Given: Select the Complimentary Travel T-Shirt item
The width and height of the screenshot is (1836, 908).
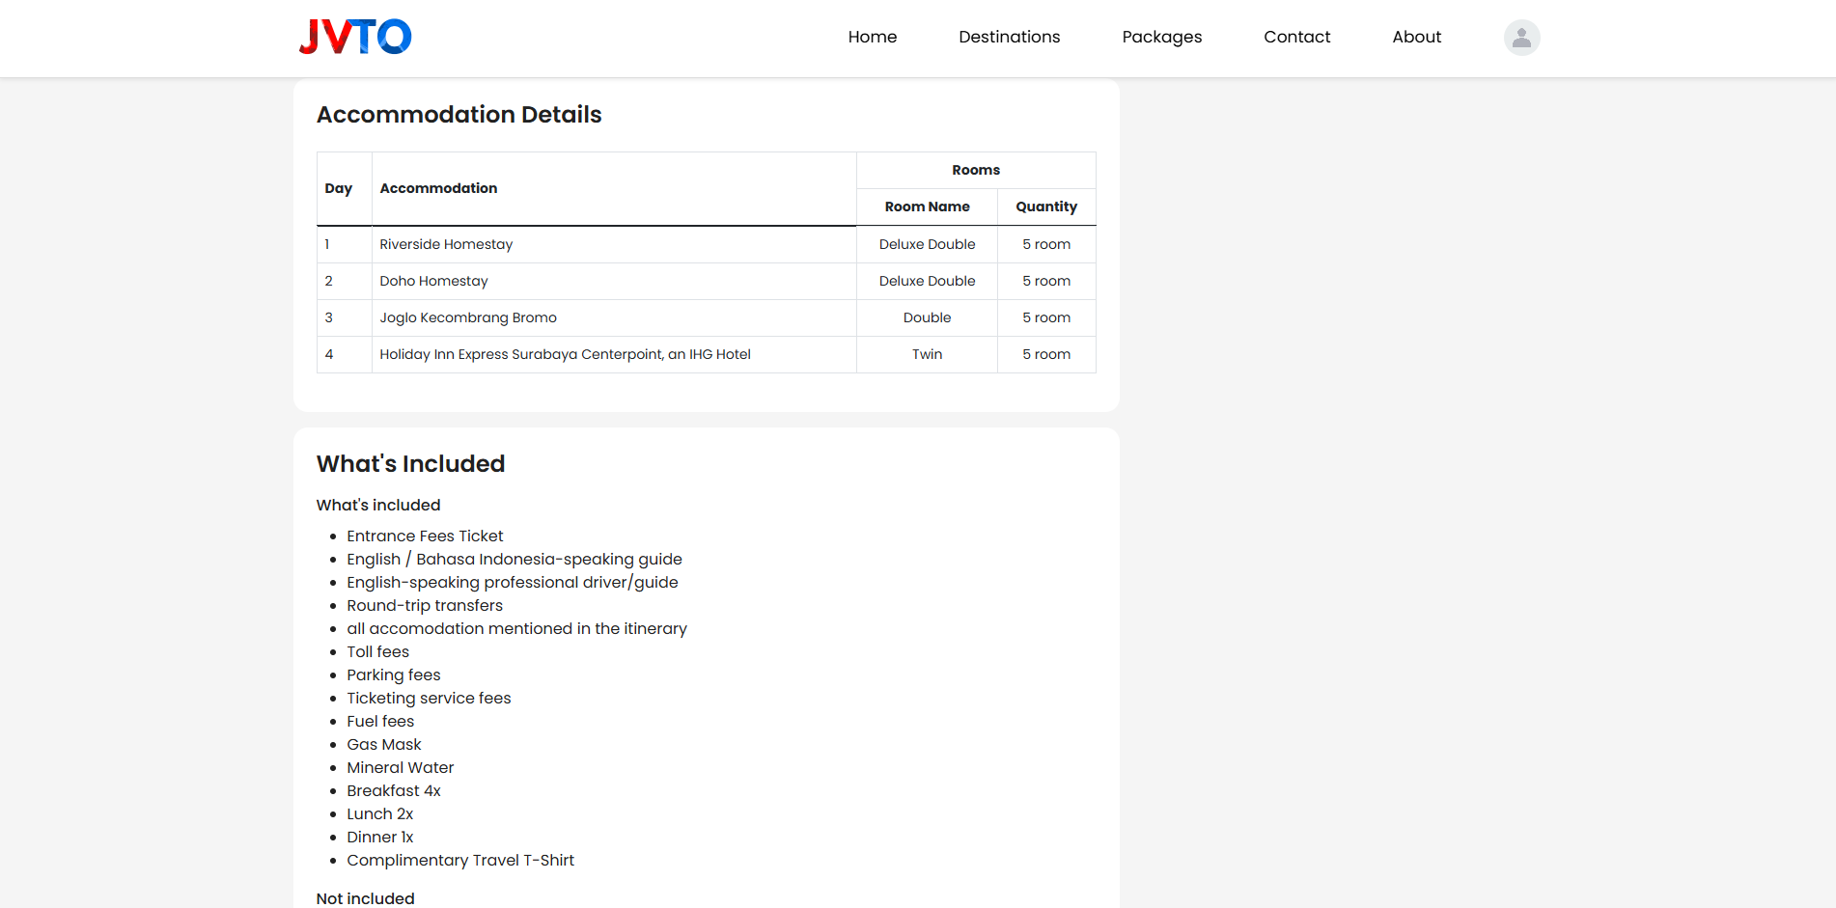Looking at the screenshot, I should [460, 860].
